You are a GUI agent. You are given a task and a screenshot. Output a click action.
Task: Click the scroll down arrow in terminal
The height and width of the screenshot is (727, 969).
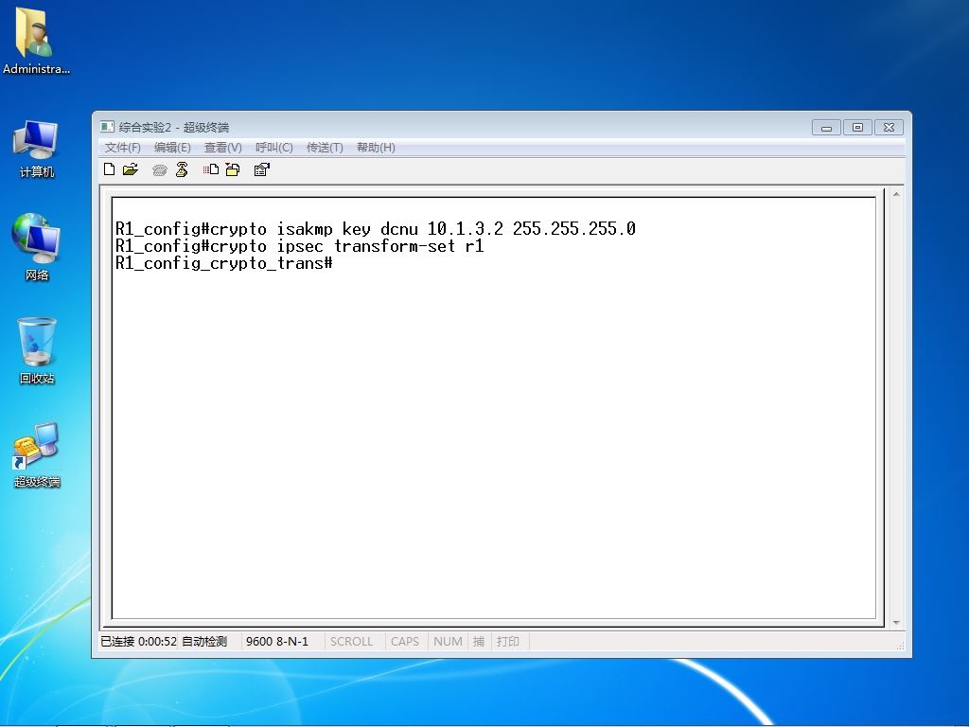[896, 623]
